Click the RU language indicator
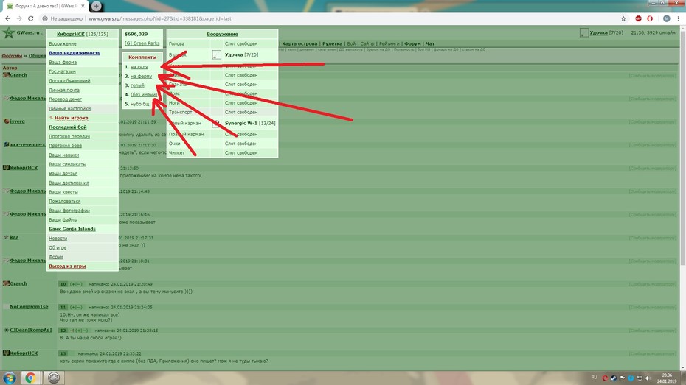The height and width of the screenshot is (385, 686). tap(594, 377)
